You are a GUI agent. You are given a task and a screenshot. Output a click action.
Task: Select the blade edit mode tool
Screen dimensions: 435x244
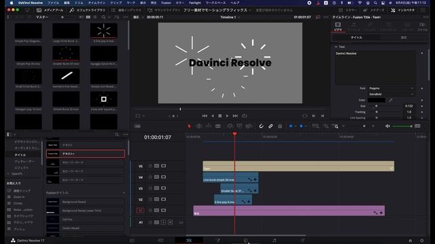pos(218,126)
